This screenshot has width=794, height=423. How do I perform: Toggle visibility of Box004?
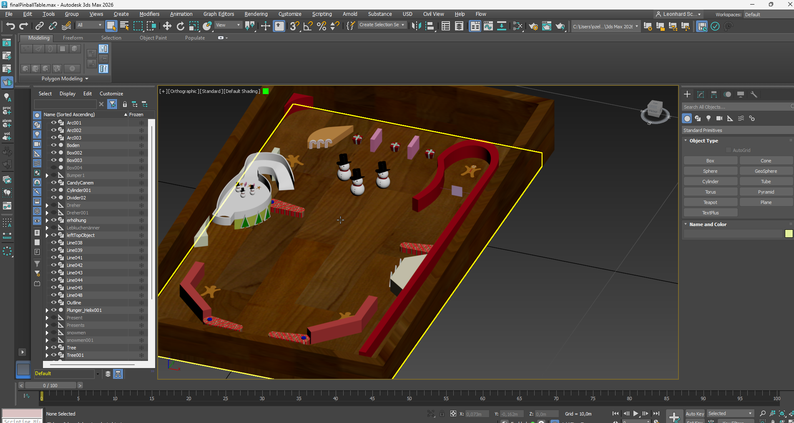click(x=53, y=167)
